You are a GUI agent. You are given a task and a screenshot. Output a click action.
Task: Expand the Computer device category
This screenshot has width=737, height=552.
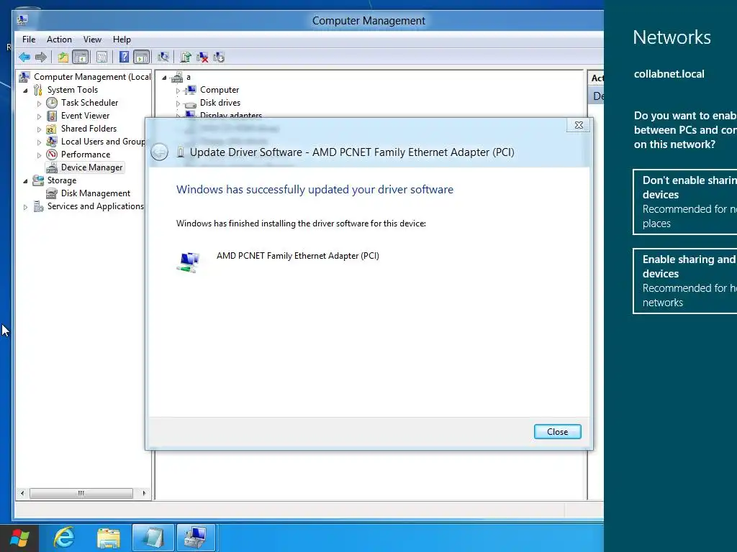178,91
